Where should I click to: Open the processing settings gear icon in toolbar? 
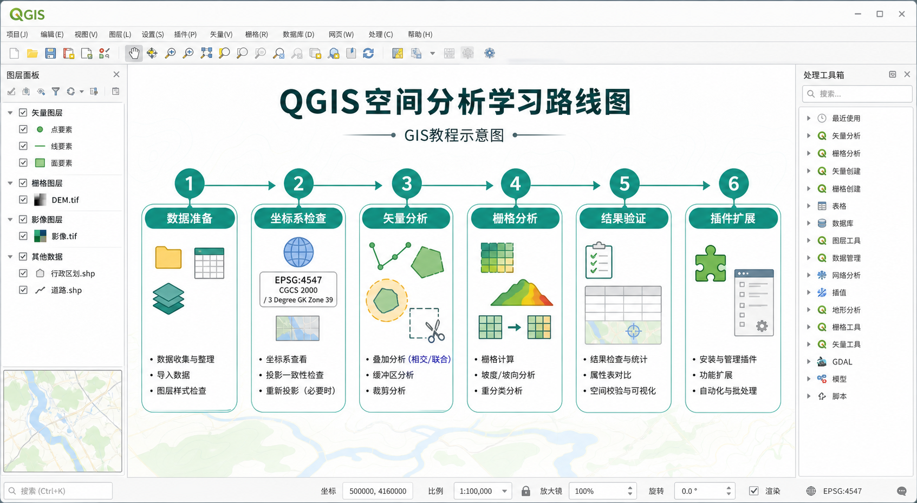[x=490, y=53]
